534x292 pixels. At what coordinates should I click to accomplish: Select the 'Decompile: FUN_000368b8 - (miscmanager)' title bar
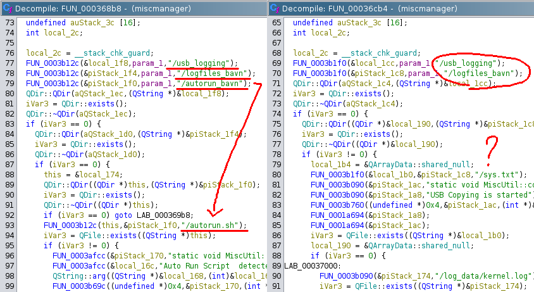134,8
